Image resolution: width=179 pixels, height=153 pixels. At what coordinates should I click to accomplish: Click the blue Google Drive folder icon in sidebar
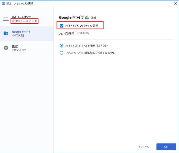click(x=6, y=33)
